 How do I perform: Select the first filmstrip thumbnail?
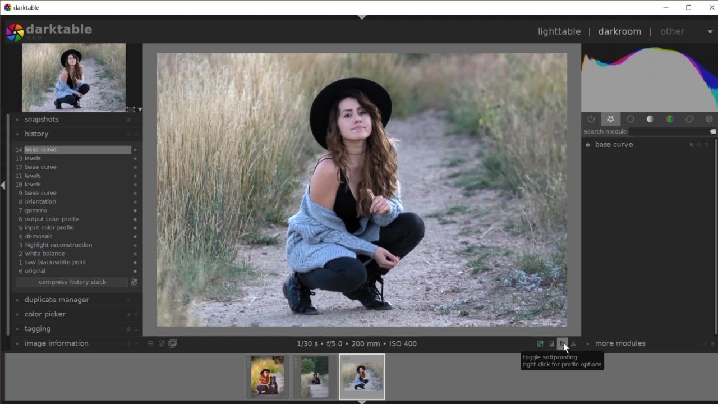coord(268,377)
